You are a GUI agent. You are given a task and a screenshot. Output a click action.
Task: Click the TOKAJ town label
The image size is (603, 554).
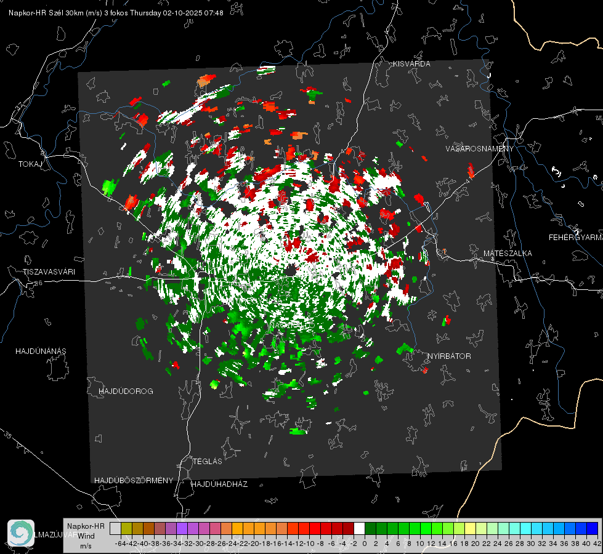point(30,164)
